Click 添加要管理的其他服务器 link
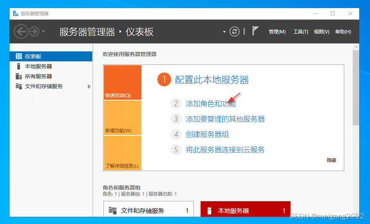 coord(225,119)
